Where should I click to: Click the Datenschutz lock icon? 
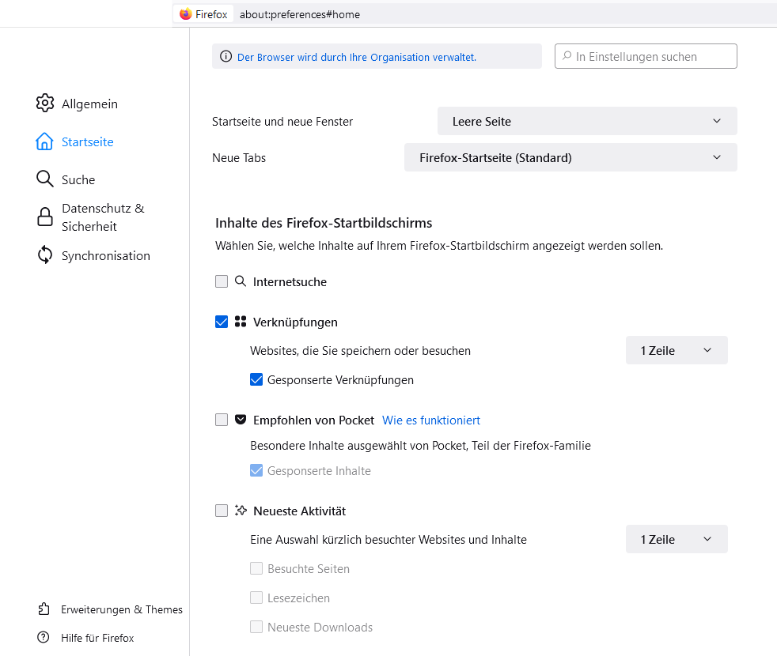[x=45, y=217]
